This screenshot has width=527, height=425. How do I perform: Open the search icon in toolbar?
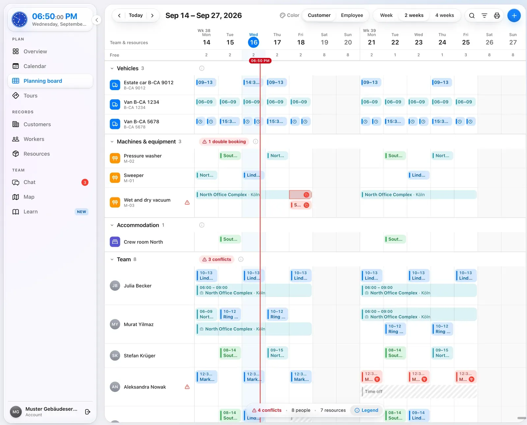tap(472, 15)
